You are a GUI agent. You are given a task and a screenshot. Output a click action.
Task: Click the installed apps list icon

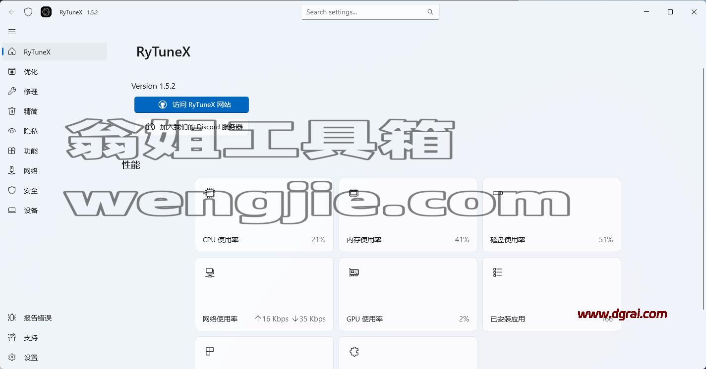click(498, 272)
